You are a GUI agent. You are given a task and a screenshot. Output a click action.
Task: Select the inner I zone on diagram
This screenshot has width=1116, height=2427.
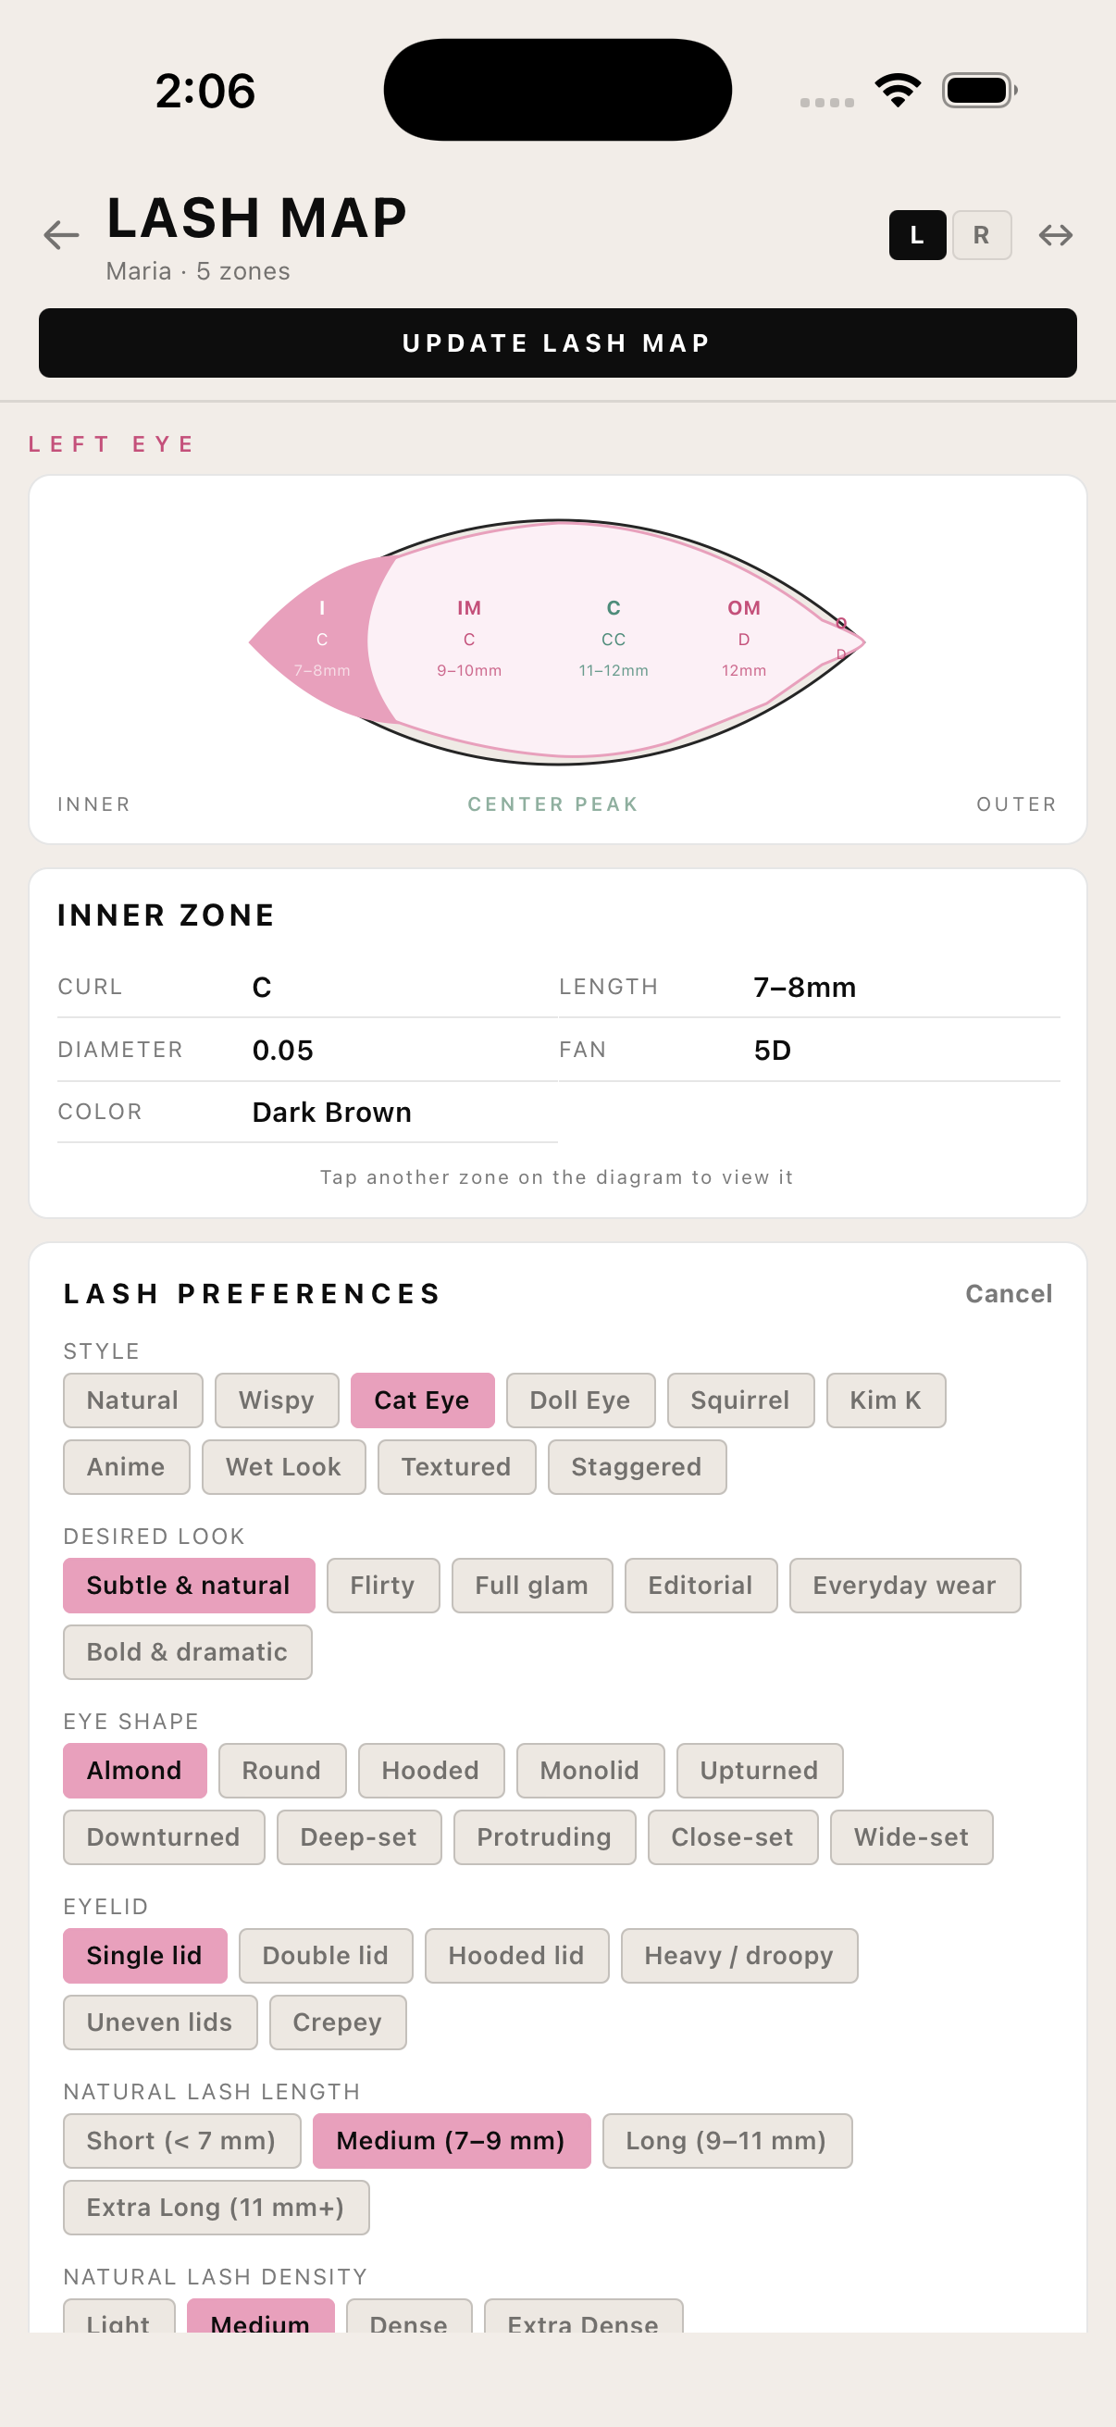(x=322, y=639)
